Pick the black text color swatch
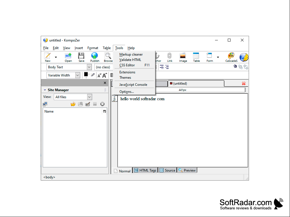The width and height of the screenshot is (290, 217). point(86,74)
